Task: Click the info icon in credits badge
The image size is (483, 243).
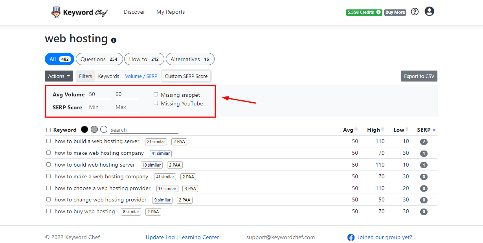Action: tap(378, 13)
